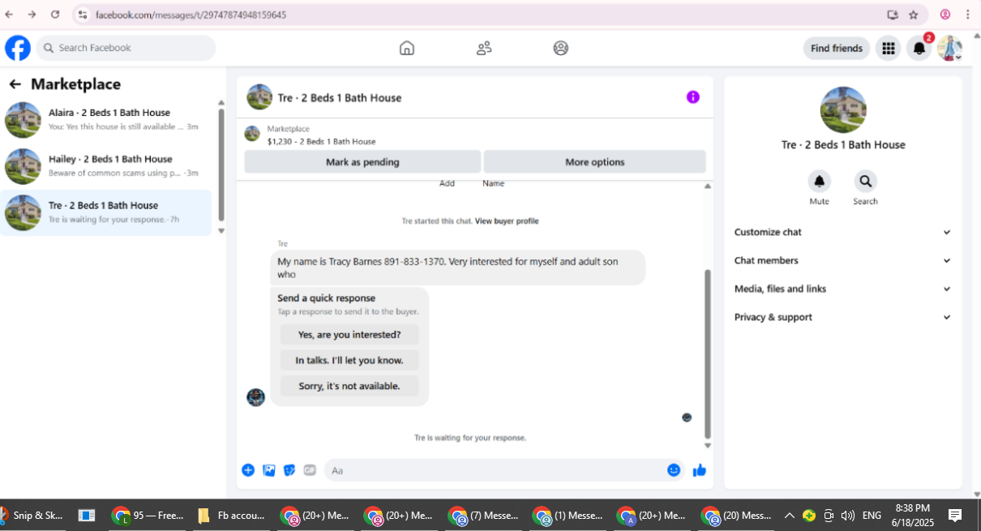Open notifications bell with badge
Viewport: 981px width, 531px height.
(x=919, y=49)
